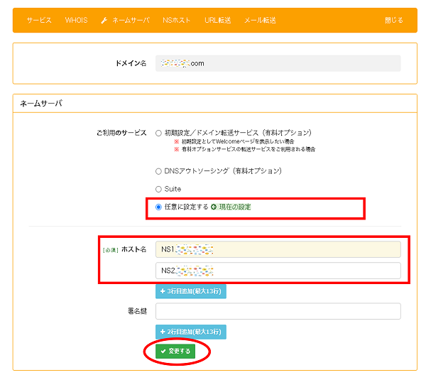Go to the WHOIS menu item

pos(76,21)
